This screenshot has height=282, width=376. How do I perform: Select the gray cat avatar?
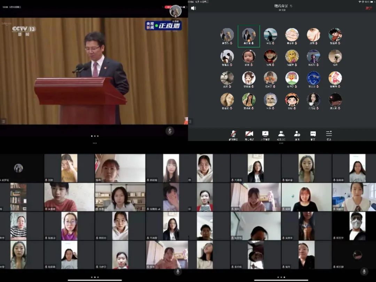pos(227,78)
